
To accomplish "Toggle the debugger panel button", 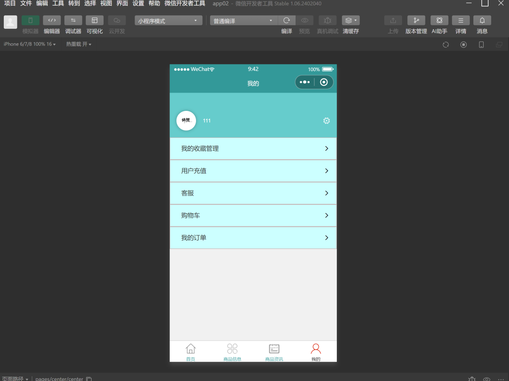I will (x=73, y=20).
